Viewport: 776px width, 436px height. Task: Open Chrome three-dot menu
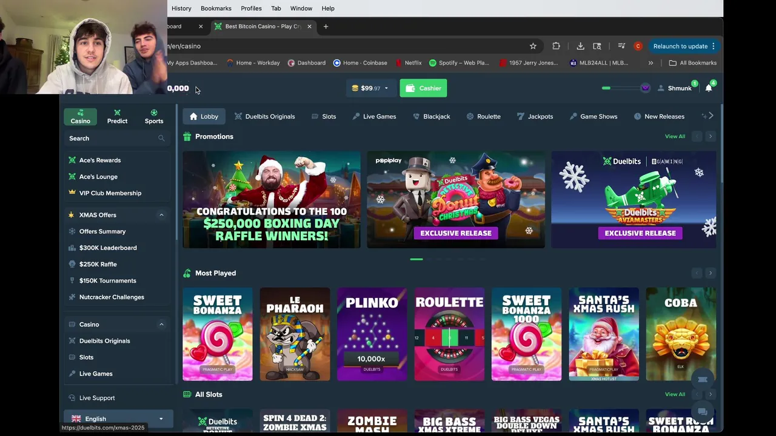(714, 46)
